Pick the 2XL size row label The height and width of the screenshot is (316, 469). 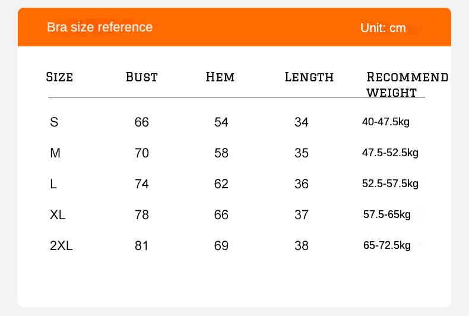(61, 245)
